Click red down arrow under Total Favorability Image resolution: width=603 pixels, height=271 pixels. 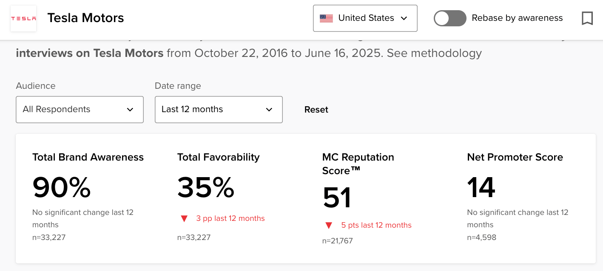tap(184, 219)
